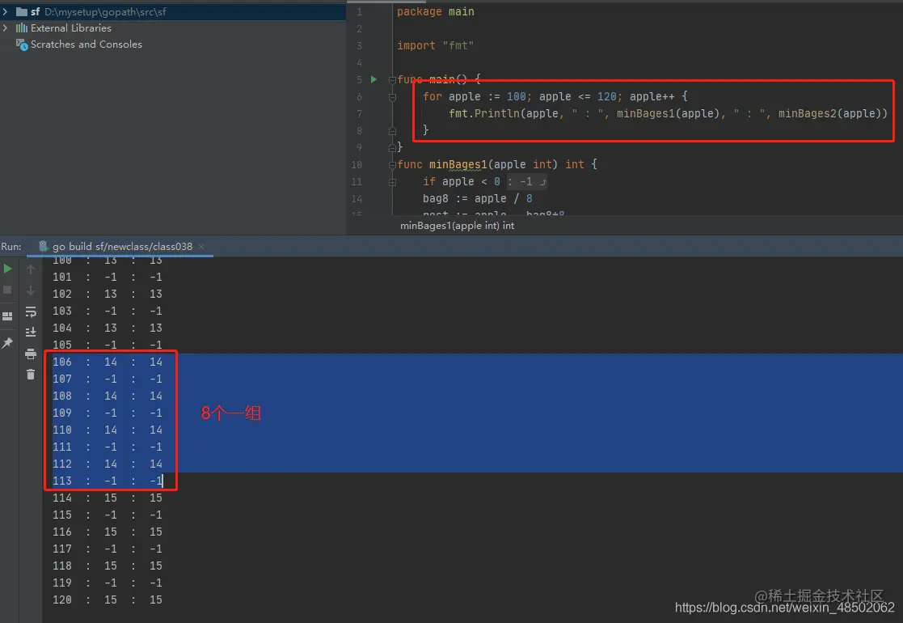Image resolution: width=903 pixels, height=623 pixels.
Task: Click console output row starting with 101
Action: [x=108, y=278]
